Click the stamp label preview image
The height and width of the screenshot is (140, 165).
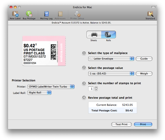pyautogui.click(x=44, y=51)
